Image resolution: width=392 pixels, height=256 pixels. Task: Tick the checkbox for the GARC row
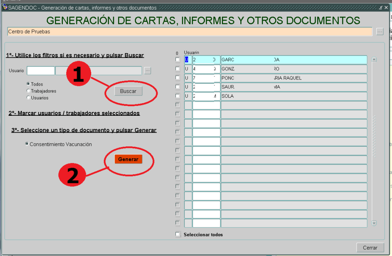pyautogui.click(x=177, y=60)
